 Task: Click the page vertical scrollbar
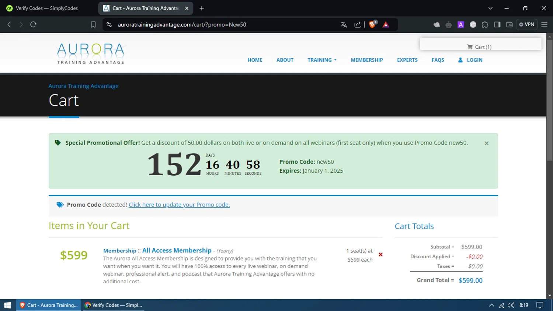point(550,100)
